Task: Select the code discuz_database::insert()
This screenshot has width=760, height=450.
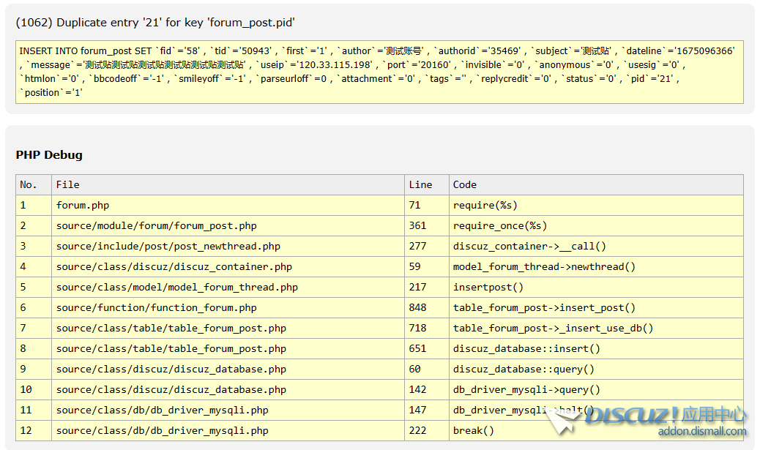Action: [x=526, y=349]
